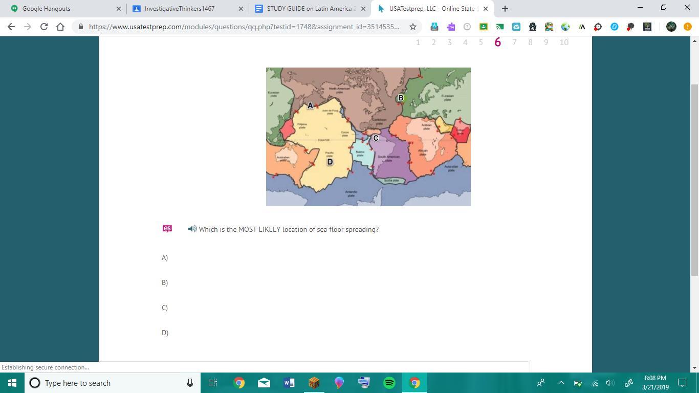Open the Chrome profile avatar
The image size is (699, 393).
click(671, 27)
